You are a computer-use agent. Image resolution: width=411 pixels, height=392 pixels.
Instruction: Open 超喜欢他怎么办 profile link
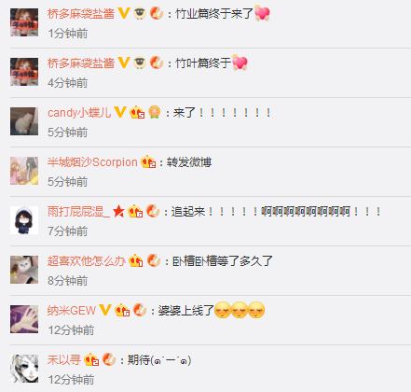(x=87, y=261)
